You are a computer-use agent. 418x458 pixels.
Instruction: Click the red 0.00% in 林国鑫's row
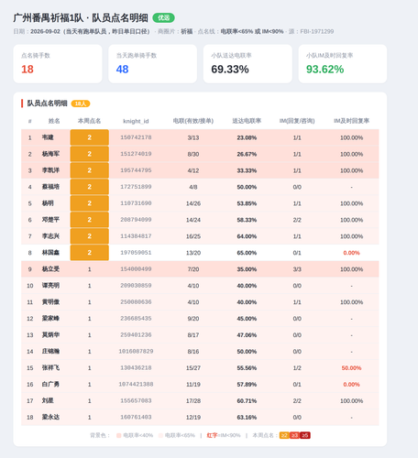pos(351,253)
